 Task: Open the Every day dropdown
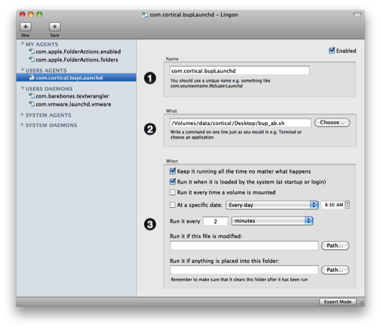(272, 205)
